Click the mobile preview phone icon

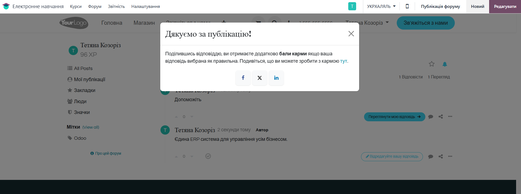pyautogui.click(x=407, y=6)
